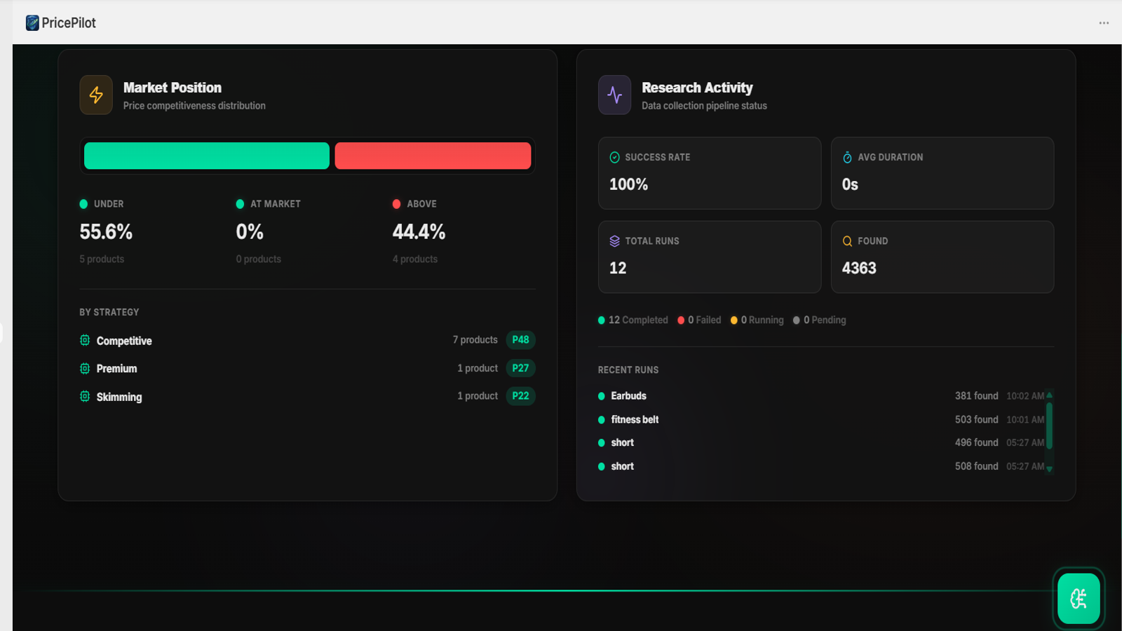Click the PricePilot logo icon
This screenshot has width=1122, height=631.
32,23
